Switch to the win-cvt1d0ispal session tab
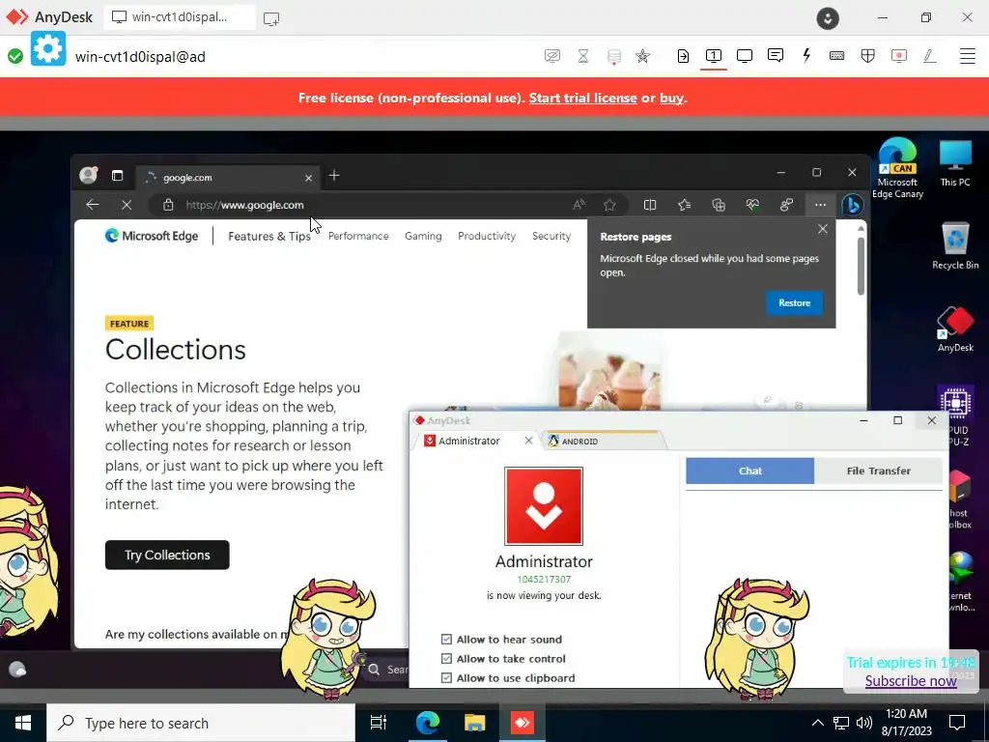 coord(180,17)
